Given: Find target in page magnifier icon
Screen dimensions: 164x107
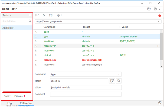Looking at the screenshot, I should tap(119, 81).
